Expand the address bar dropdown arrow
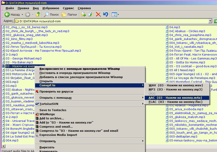Screen dimensions: 217x152 [x=210, y=21]
